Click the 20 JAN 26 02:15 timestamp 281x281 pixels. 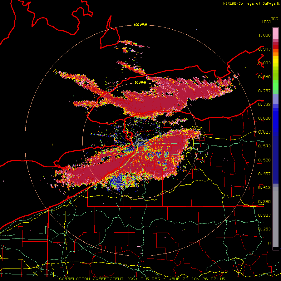204,279
